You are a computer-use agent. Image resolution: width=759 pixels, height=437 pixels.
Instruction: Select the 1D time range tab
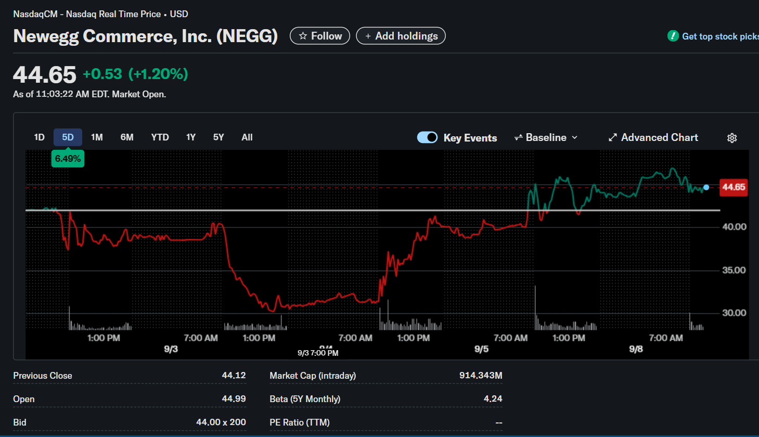click(x=40, y=137)
